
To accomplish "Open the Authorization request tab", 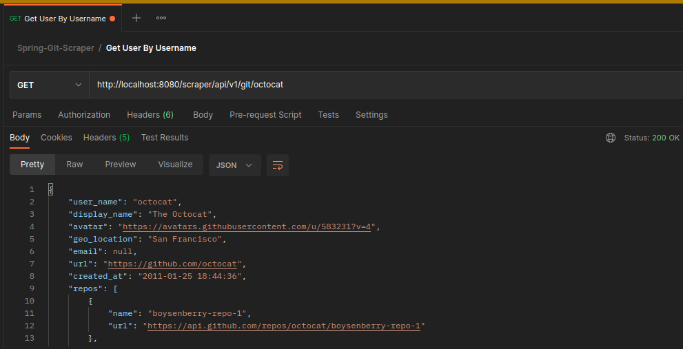I will click(x=84, y=115).
